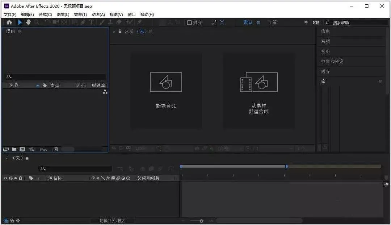Select the Selection arrow tool
391x225 pixels.
click(20, 22)
